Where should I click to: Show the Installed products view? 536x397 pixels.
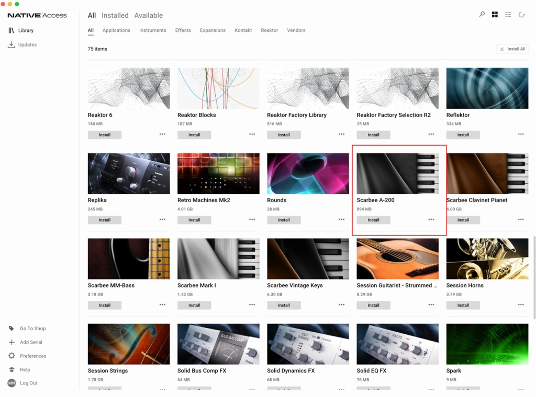tap(115, 15)
